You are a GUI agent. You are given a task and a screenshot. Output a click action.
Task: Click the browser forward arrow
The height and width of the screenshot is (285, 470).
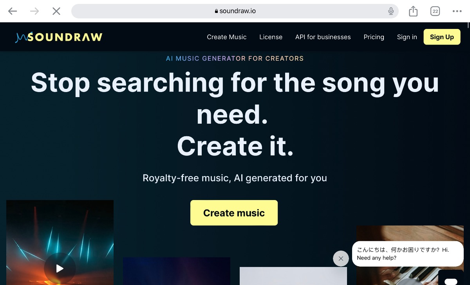pyautogui.click(x=34, y=11)
